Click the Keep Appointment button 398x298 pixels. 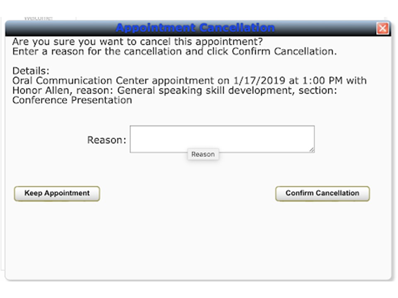(57, 194)
